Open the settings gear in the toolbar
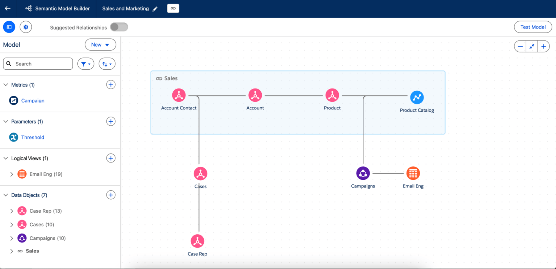This screenshot has height=269, width=556. pos(25,27)
